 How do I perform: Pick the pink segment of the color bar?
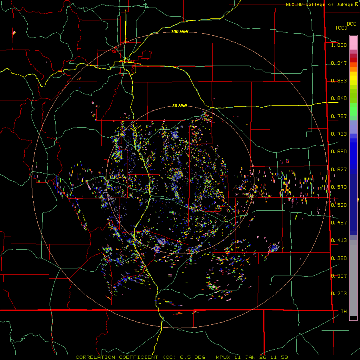click(x=353, y=42)
